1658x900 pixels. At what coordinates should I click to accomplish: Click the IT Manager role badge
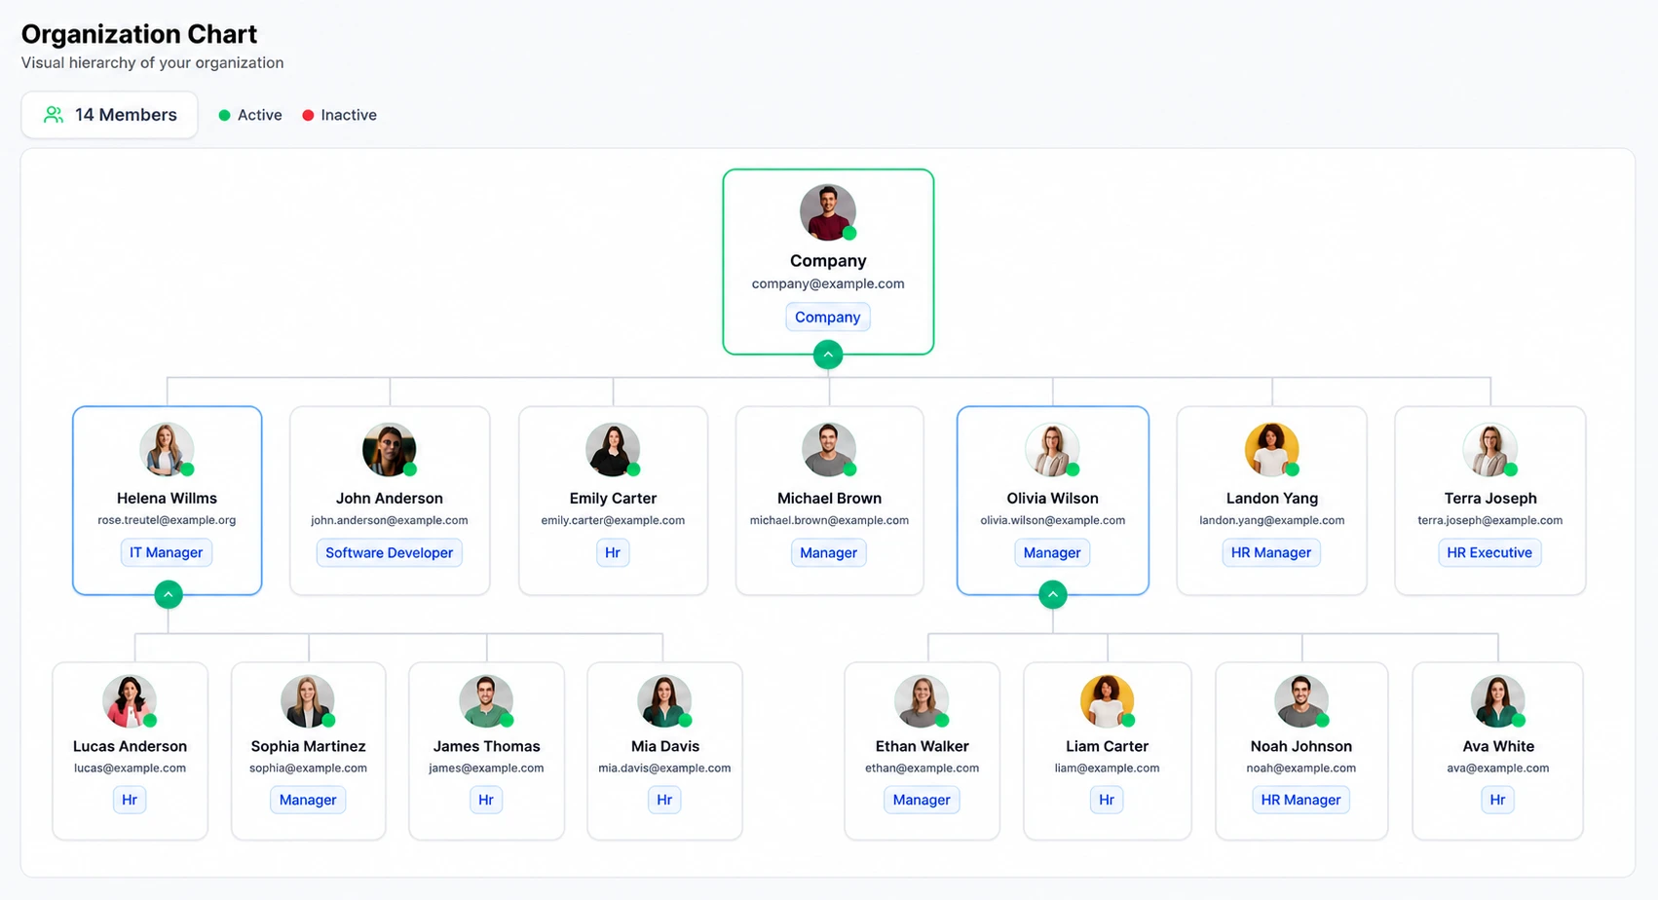click(167, 552)
